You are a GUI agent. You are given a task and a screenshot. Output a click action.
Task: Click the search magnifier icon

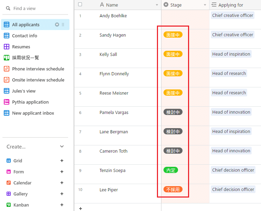tap(8, 8)
